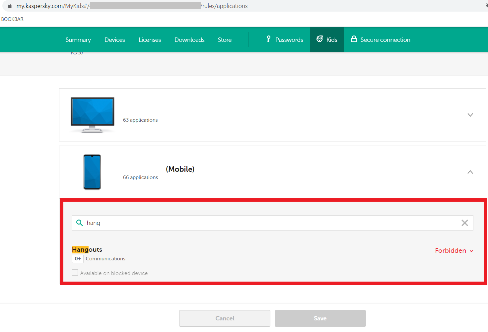Click the Secure connection lock icon

pos(354,39)
